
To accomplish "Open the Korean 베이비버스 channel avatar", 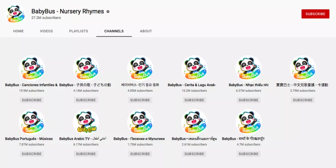I will [140, 68].
